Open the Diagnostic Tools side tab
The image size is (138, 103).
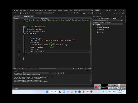(124, 19)
